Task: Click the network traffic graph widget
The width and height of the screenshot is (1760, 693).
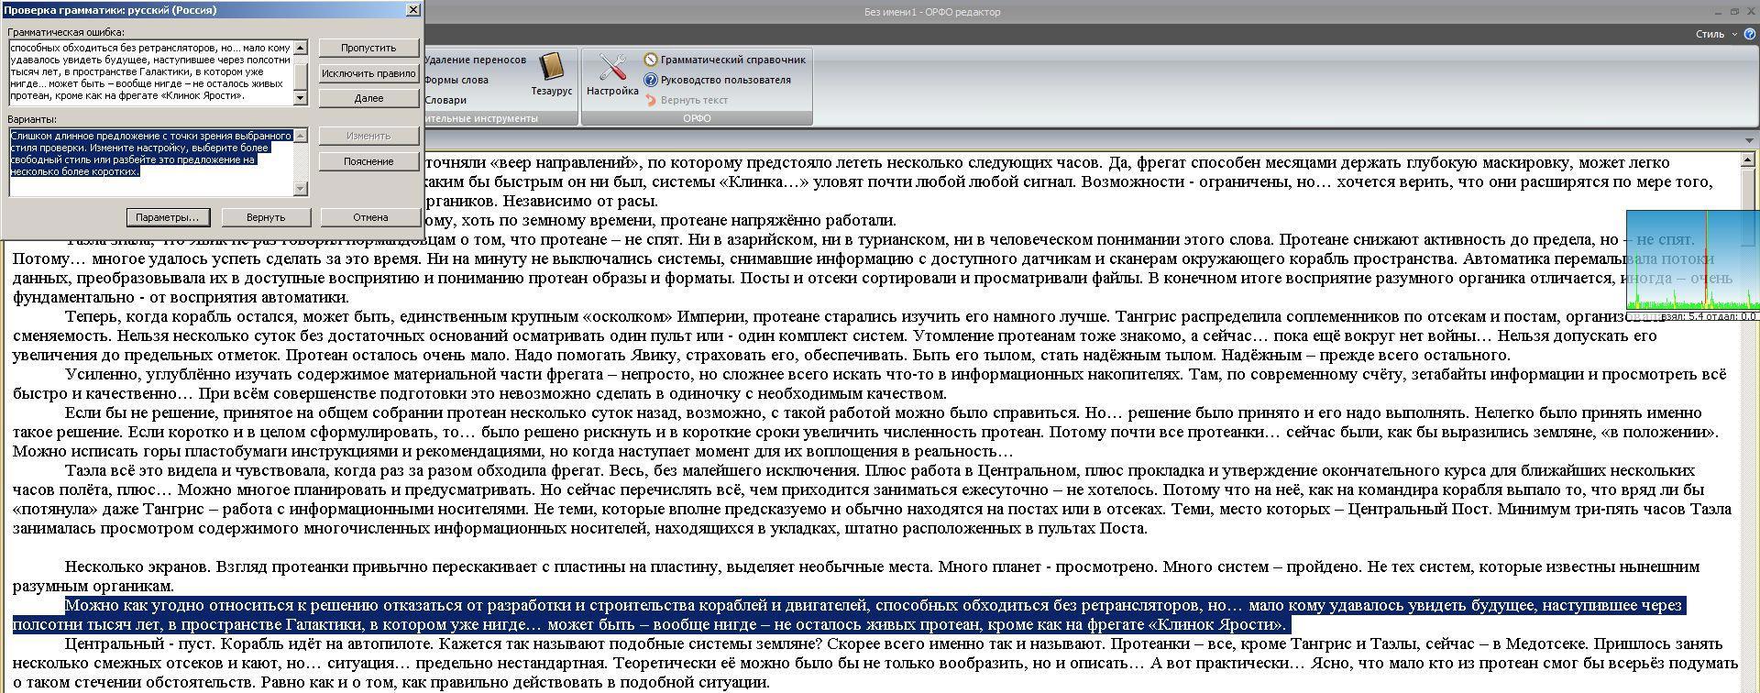Action: click(1692, 261)
